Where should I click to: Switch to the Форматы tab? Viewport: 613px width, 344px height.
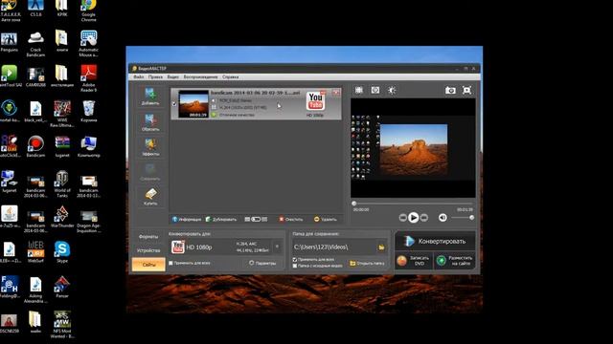148,237
